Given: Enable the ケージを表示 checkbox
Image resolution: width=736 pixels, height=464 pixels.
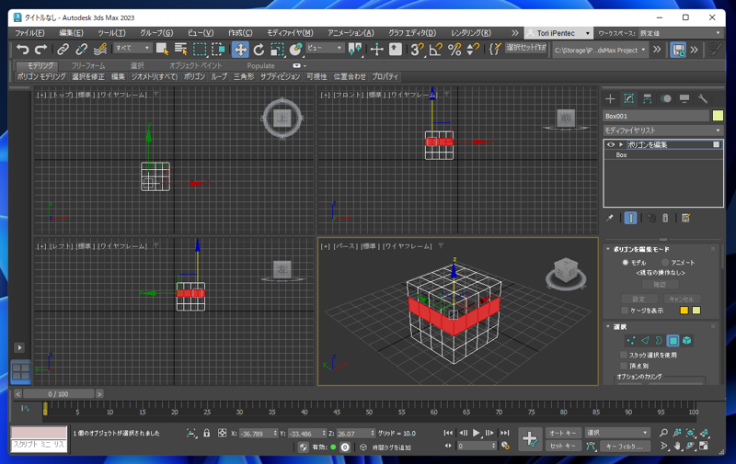Looking at the screenshot, I should [x=625, y=311].
